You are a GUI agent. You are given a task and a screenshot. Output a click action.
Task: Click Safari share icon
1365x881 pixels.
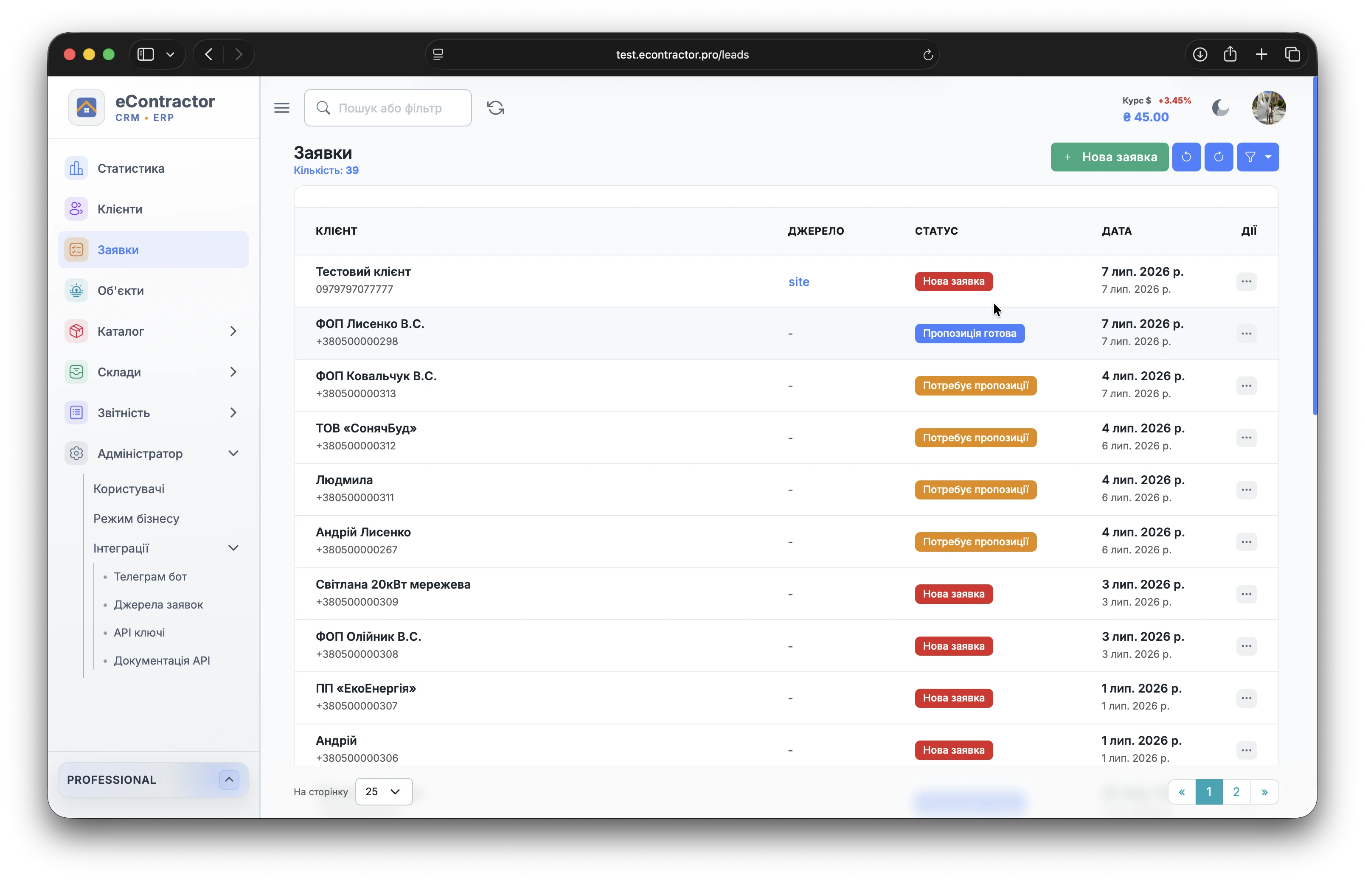pyautogui.click(x=1230, y=54)
